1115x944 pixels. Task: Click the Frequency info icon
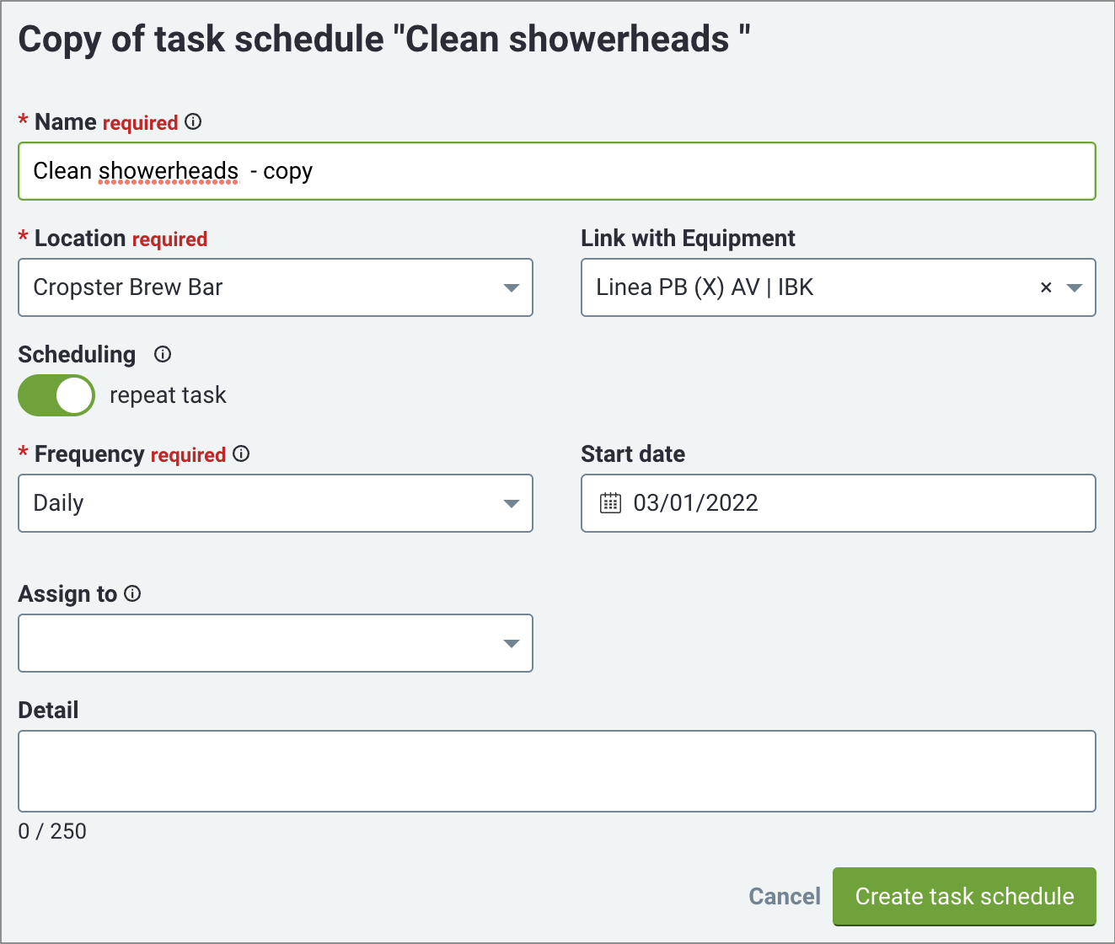click(x=241, y=454)
